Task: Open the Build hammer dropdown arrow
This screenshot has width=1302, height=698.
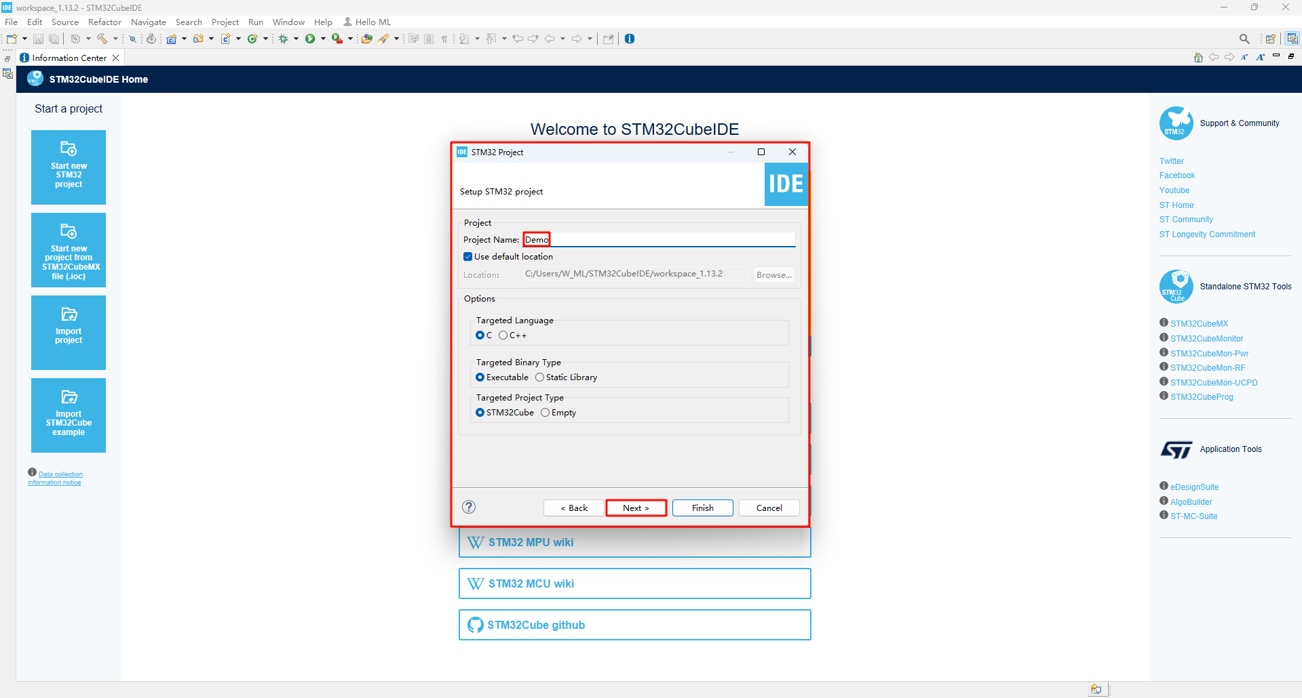Action: (115, 39)
